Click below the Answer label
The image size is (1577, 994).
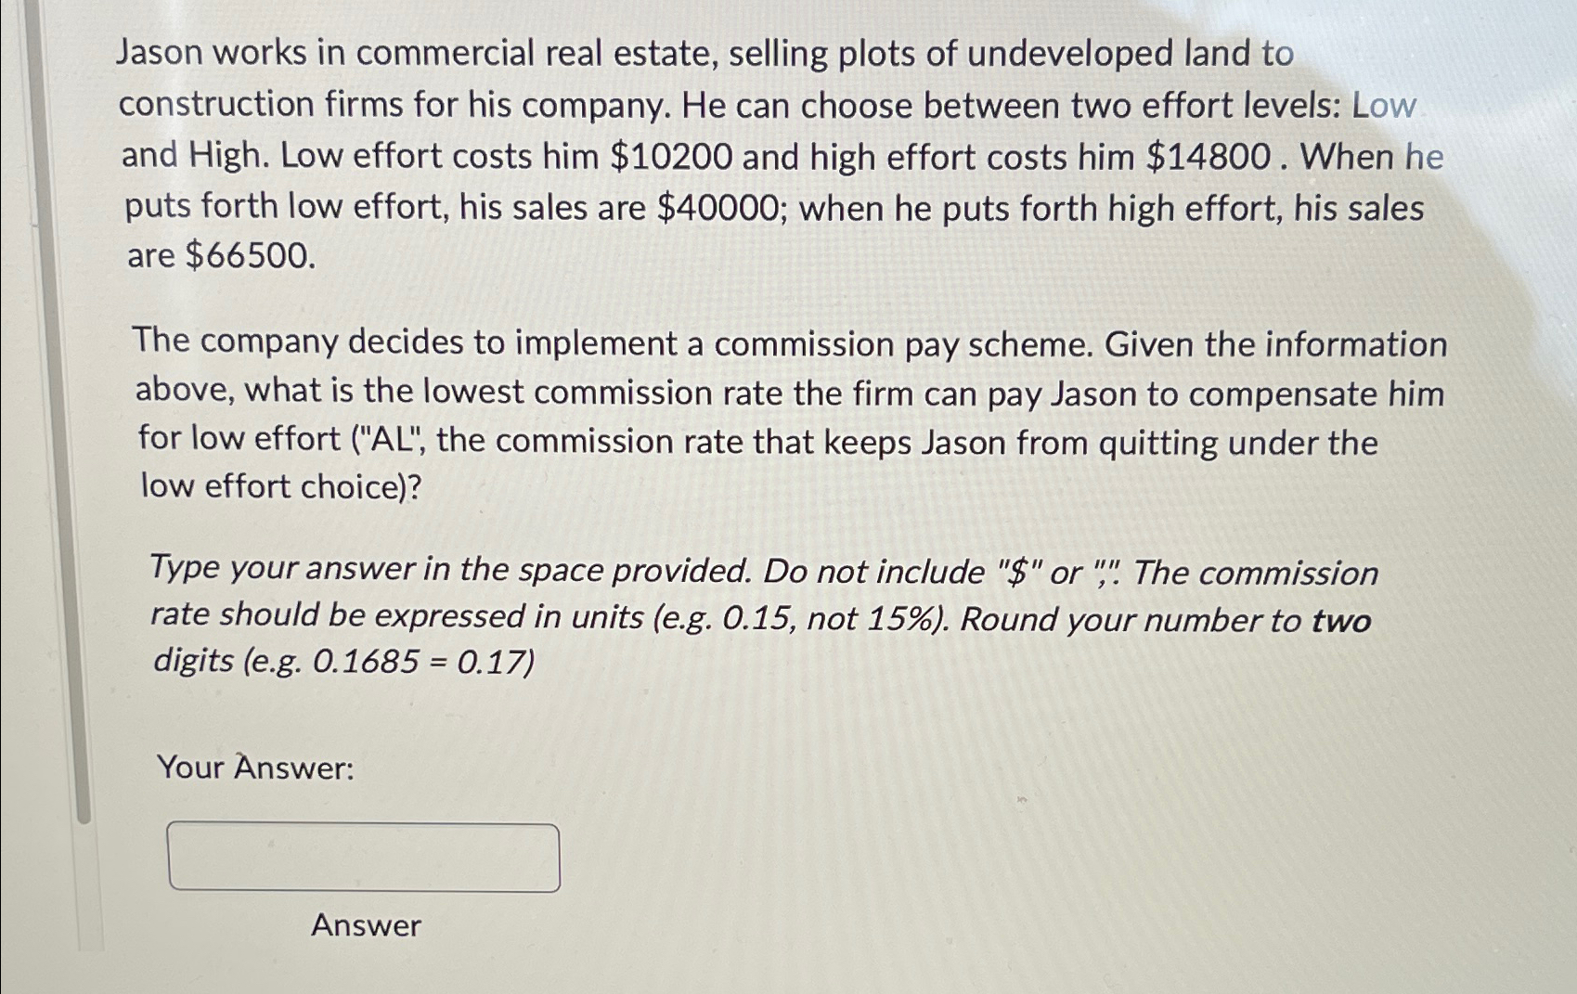(365, 961)
